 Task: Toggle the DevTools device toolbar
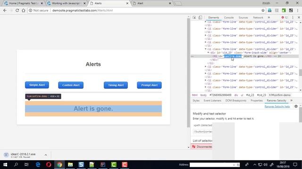(200, 17)
